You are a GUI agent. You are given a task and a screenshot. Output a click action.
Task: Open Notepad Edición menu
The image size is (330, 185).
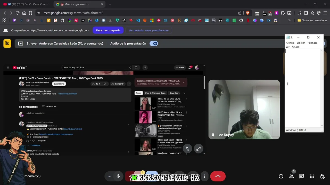301,43
